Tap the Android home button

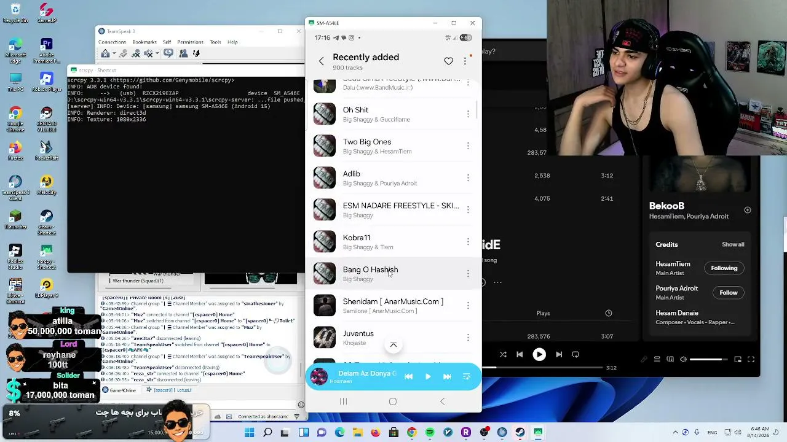(x=393, y=401)
